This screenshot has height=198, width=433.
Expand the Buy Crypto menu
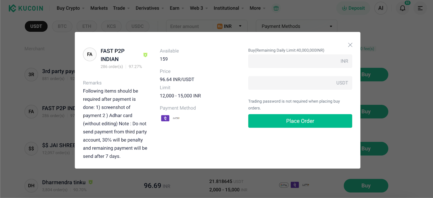pyautogui.click(x=70, y=8)
